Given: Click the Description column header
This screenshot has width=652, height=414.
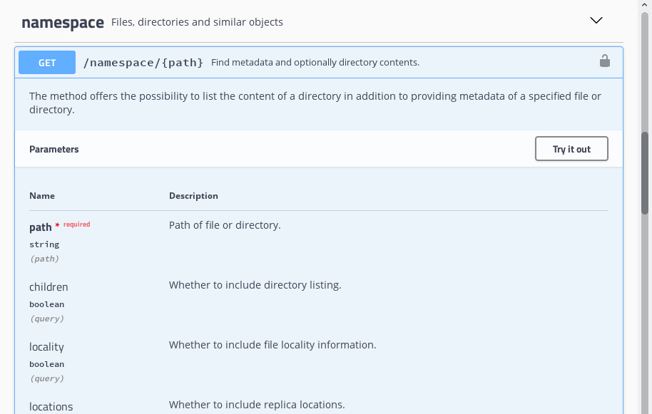Looking at the screenshot, I should (193, 196).
